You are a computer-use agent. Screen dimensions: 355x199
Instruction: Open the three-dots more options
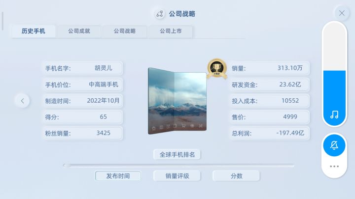point(334,167)
